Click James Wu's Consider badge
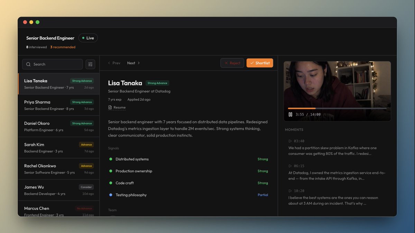Screen dimensions: 415x233 click(x=86, y=187)
